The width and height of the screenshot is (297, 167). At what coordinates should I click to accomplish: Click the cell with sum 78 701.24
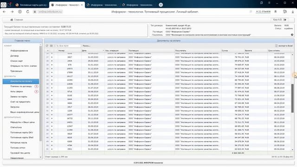[232, 57]
